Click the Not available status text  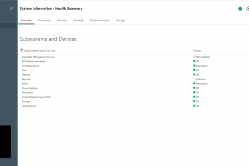[x=203, y=57]
